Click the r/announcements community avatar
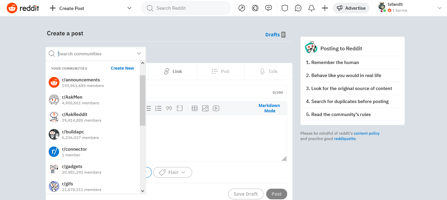Screen dimensions: 447x200 point(54,82)
